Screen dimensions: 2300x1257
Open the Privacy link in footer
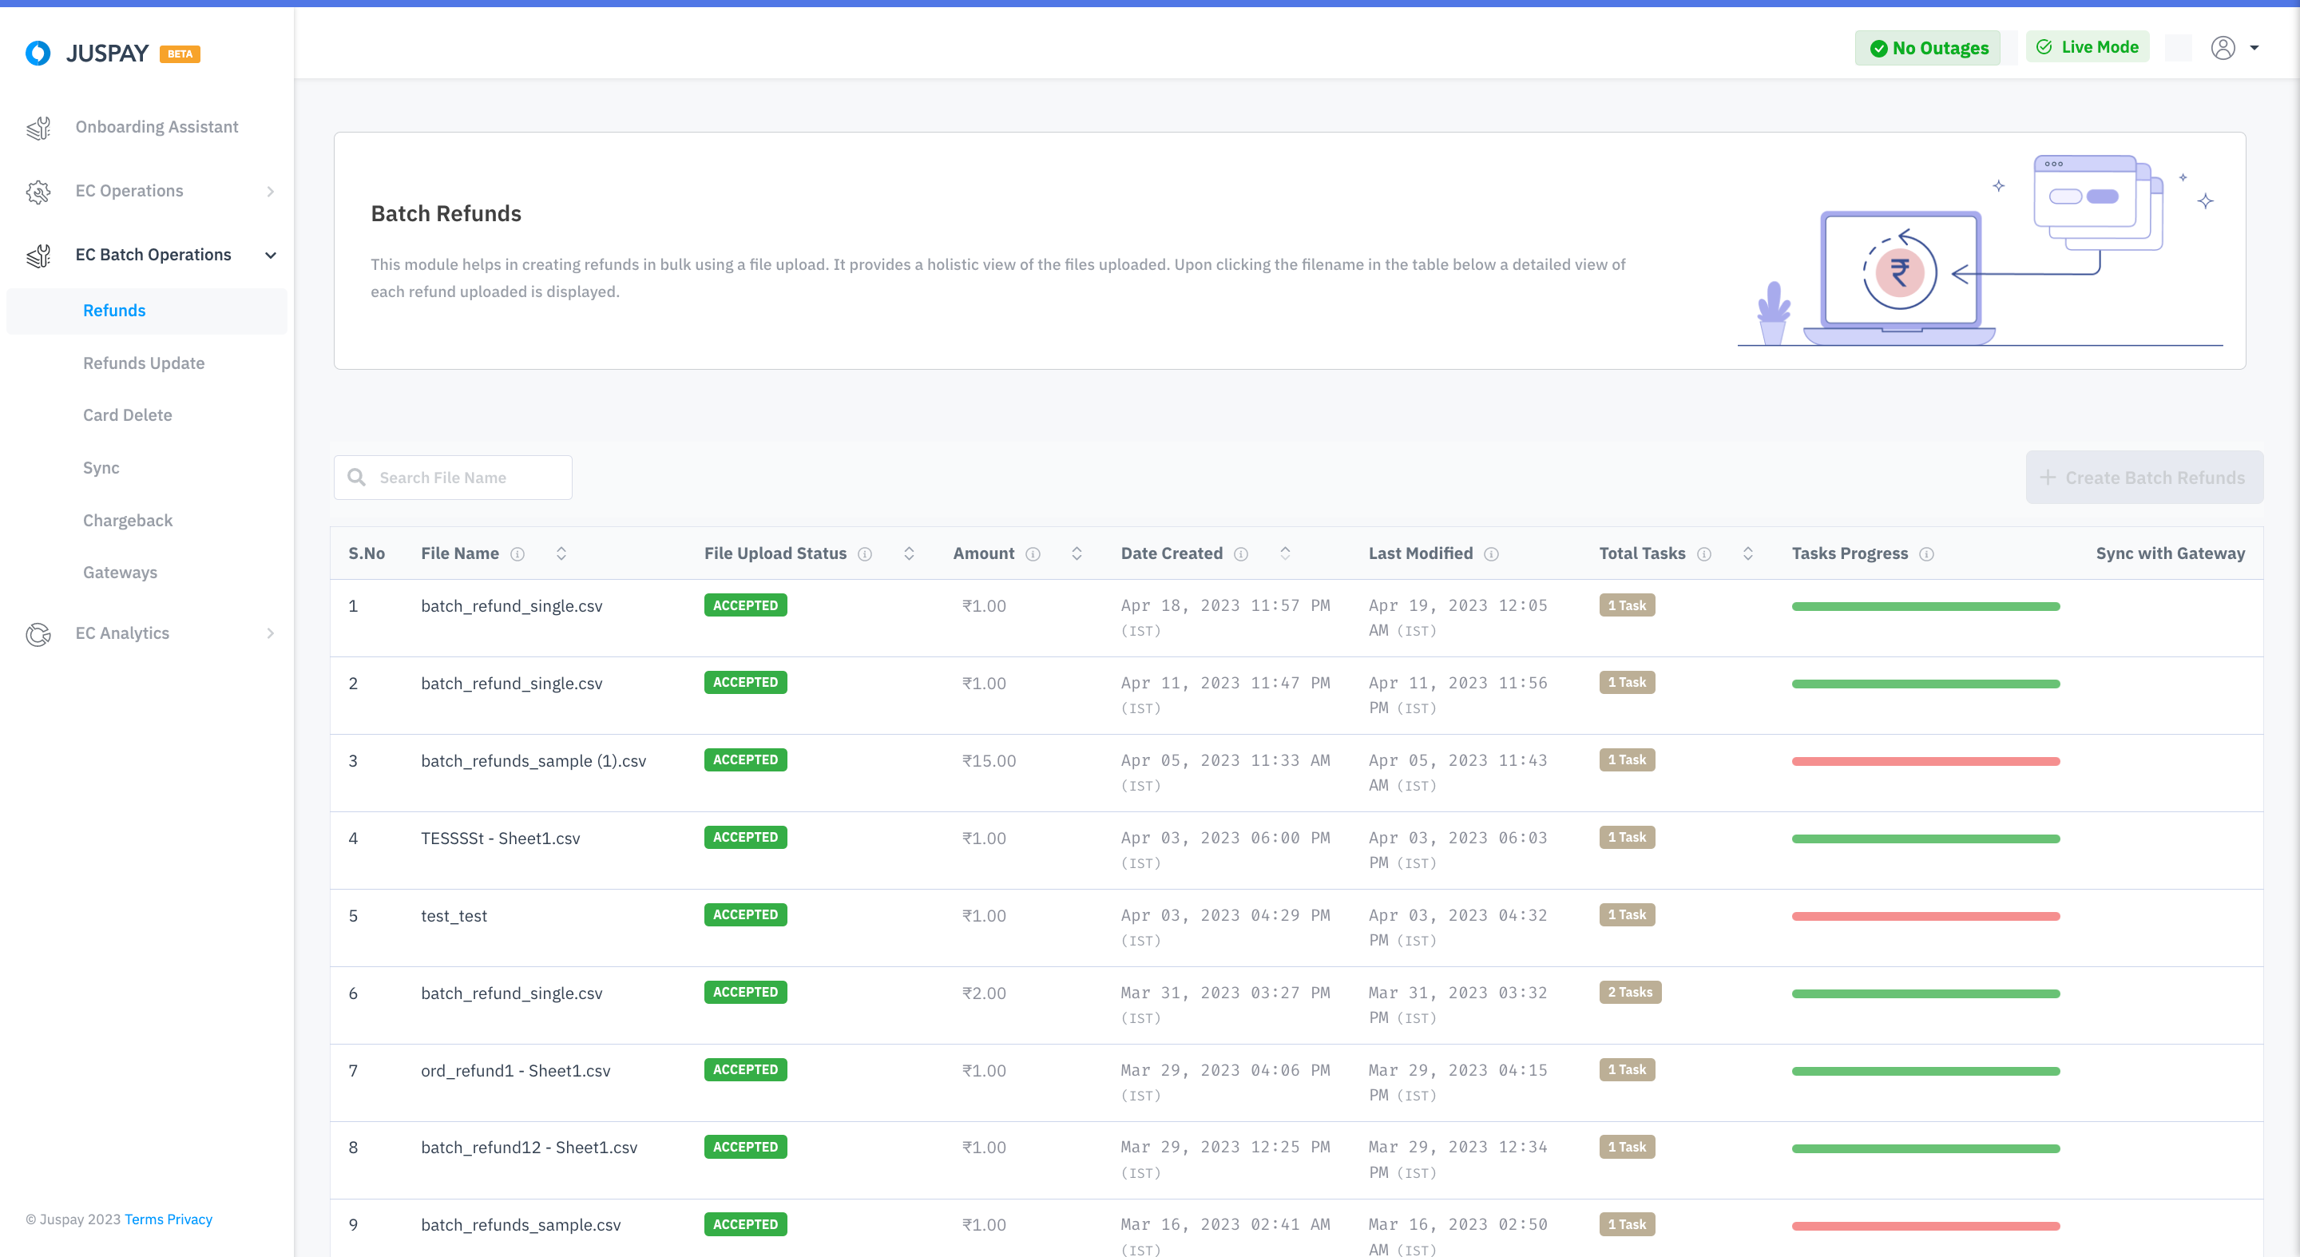pos(189,1219)
